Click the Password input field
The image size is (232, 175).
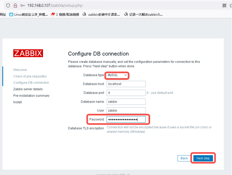(x=126, y=119)
